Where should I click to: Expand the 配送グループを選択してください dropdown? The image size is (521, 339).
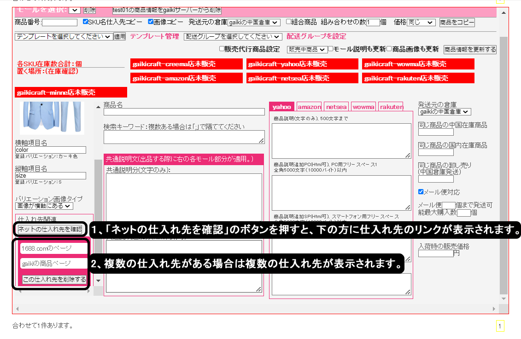[233, 37]
